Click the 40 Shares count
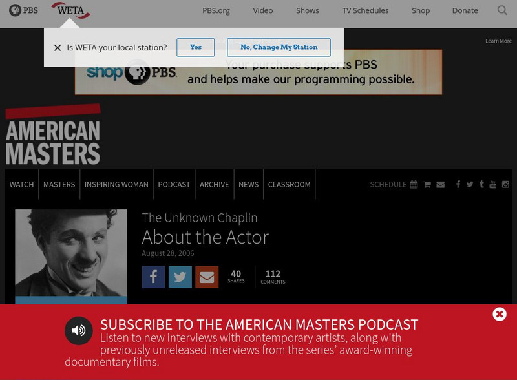This screenshot has height=380, width=517. [236, 277]
